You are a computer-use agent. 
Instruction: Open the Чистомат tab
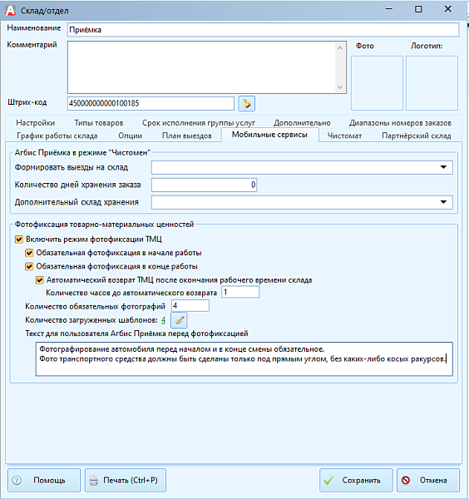click(344, 136)
